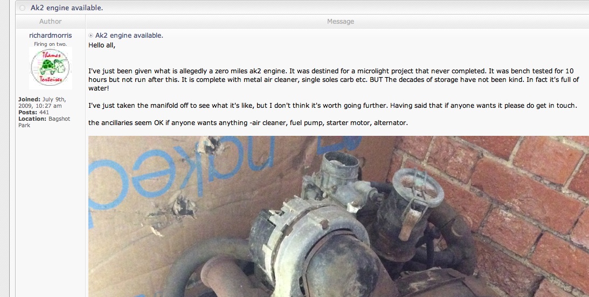Click the "Hello all," greeting line
This screenshot has width=589, height=297.
pyautogui.click(x=102, y=45)
